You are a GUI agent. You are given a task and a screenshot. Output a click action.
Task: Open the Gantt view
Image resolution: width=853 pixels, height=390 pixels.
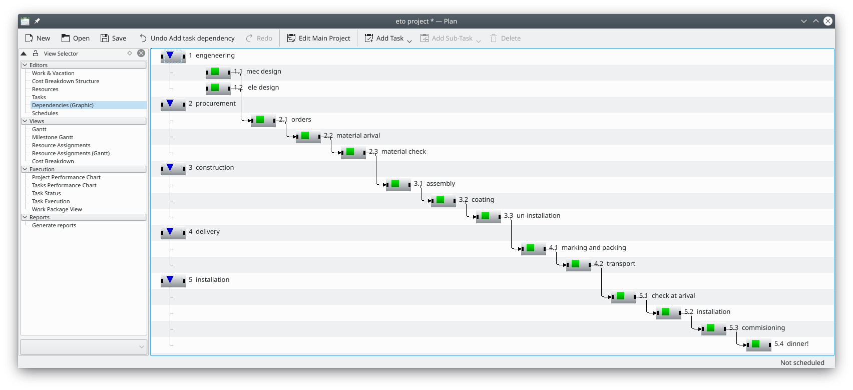(39, 129)
